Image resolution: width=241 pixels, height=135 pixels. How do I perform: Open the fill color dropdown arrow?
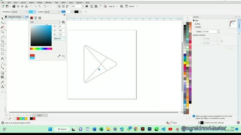35,12
